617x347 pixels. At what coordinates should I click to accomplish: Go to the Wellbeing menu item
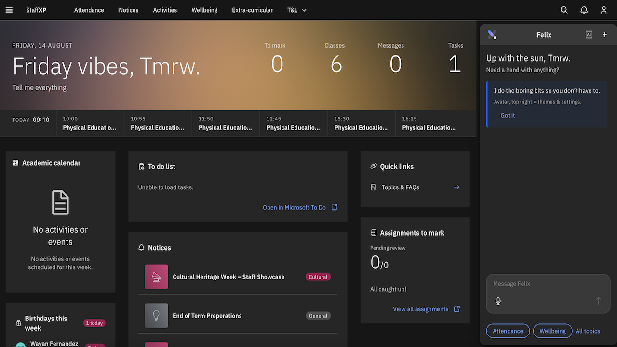click(x=204, y=10)
